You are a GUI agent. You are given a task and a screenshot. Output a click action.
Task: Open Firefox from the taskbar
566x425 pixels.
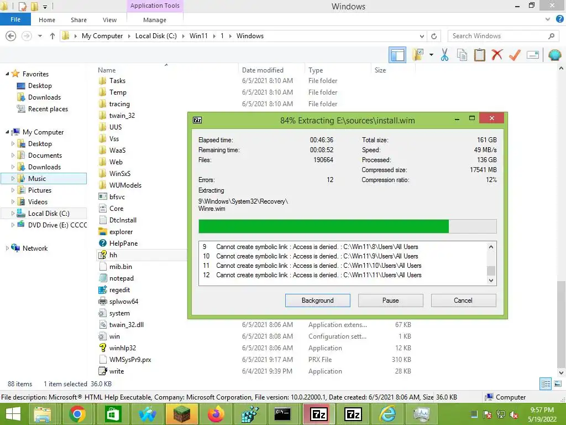[216, 414]
